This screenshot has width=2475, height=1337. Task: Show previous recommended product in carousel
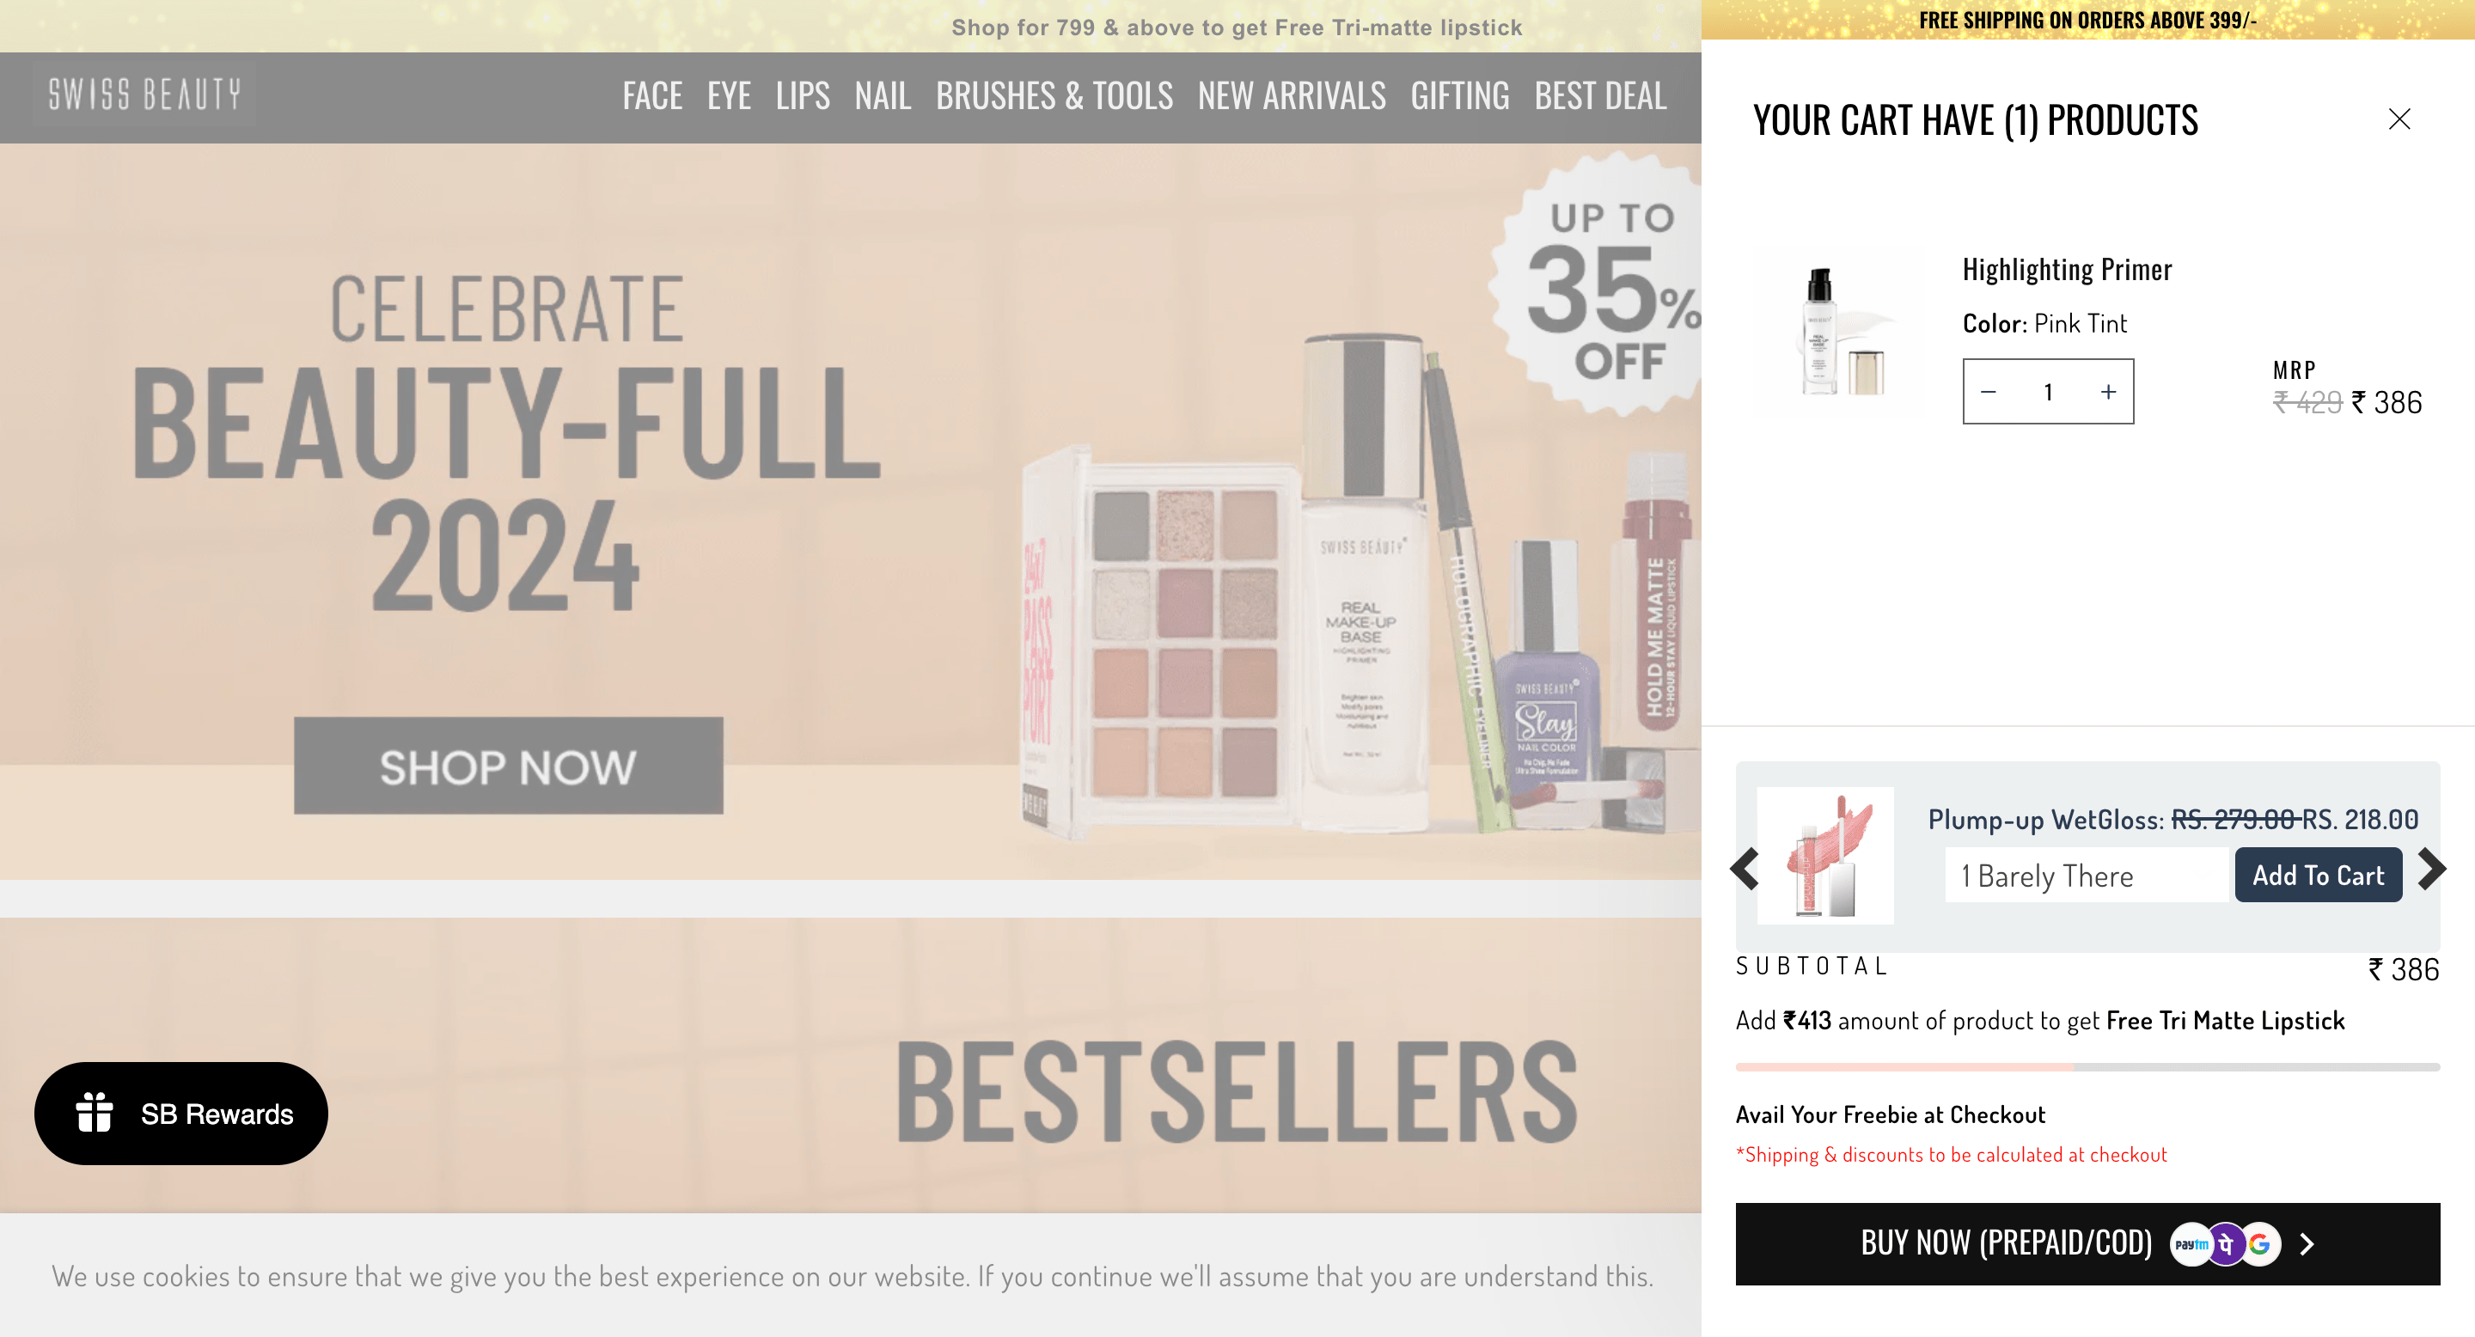point(1745,870)
